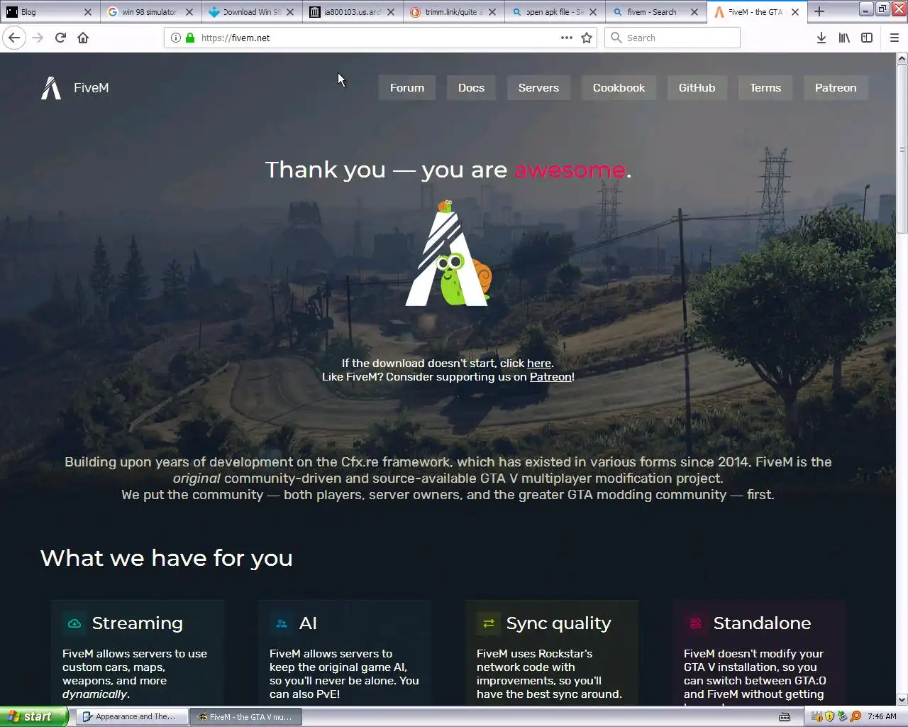Image resolution: width=908 pixels, height=727 pixels.
Task: Click the vertical scrollbar up arrow
Action: coord(902,58)
